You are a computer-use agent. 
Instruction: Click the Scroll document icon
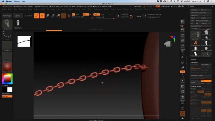pyautogui.click(x=182, y=30)
